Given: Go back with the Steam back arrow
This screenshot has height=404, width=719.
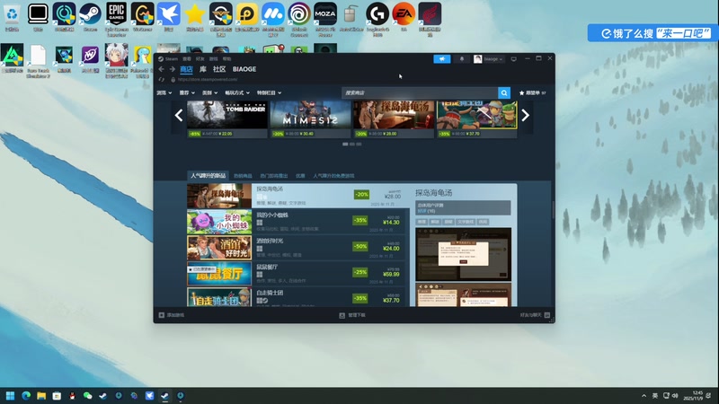Looking at the screenshot, I should 162,69.
